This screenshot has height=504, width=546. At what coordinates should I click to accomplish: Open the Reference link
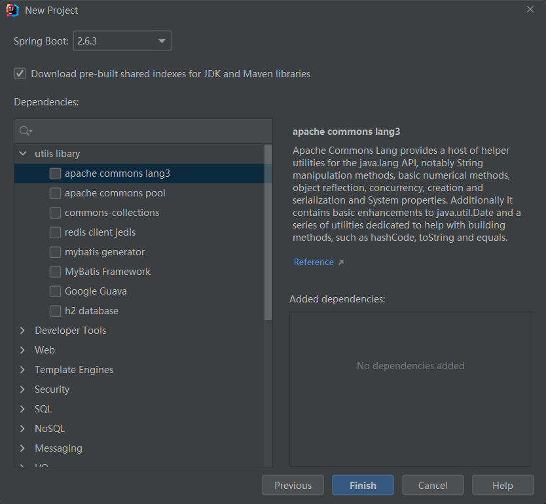(x=314, y=262)
